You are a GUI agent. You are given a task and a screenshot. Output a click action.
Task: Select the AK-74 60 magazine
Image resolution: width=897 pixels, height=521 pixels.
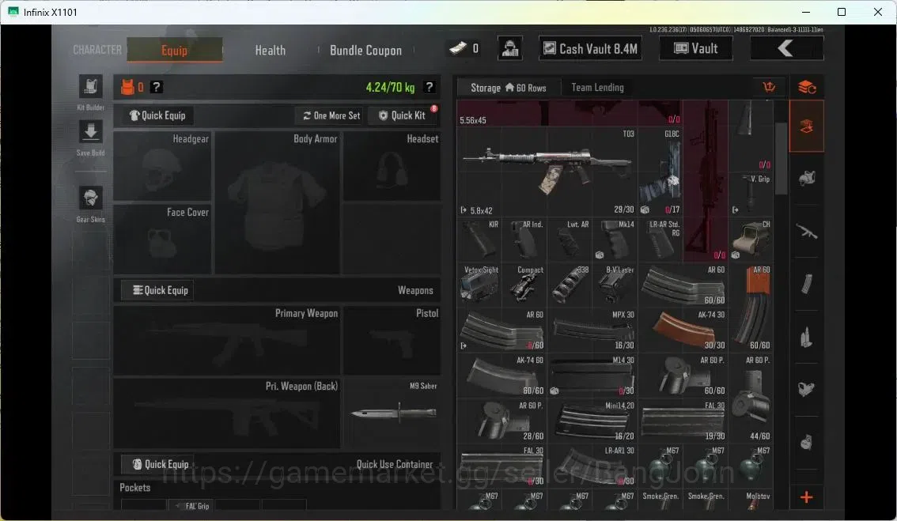click(501, 376)
